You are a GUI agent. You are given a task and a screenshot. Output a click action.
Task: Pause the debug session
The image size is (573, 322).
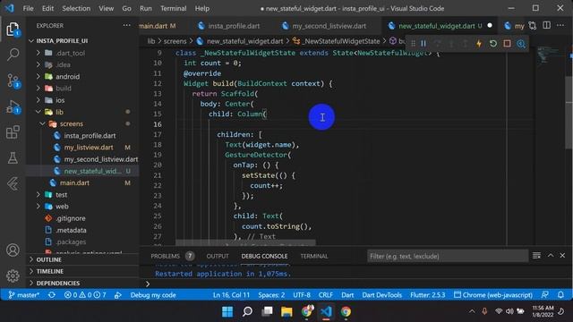[x=423, y=44]
